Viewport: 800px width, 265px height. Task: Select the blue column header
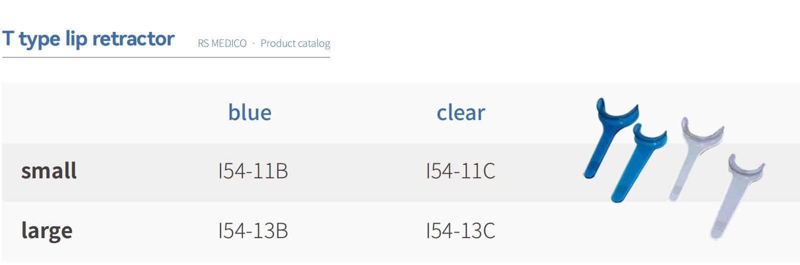click(x=250, y=112)
